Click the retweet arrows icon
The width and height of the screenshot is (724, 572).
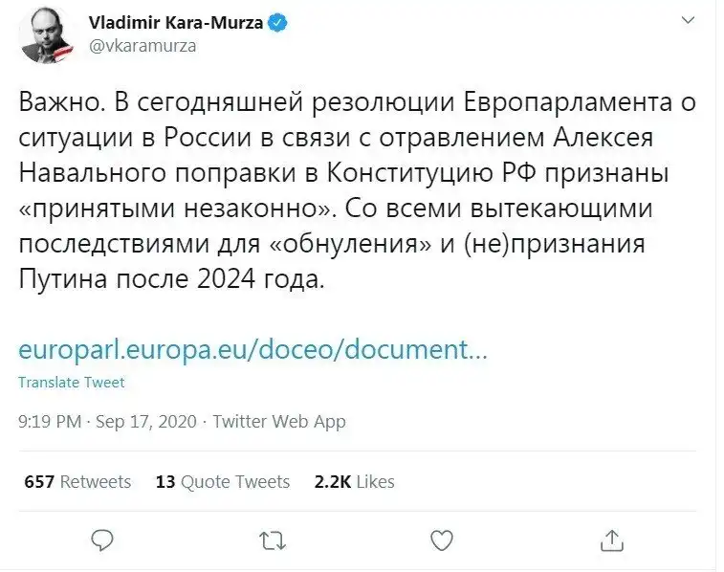(x=272, y=541)
